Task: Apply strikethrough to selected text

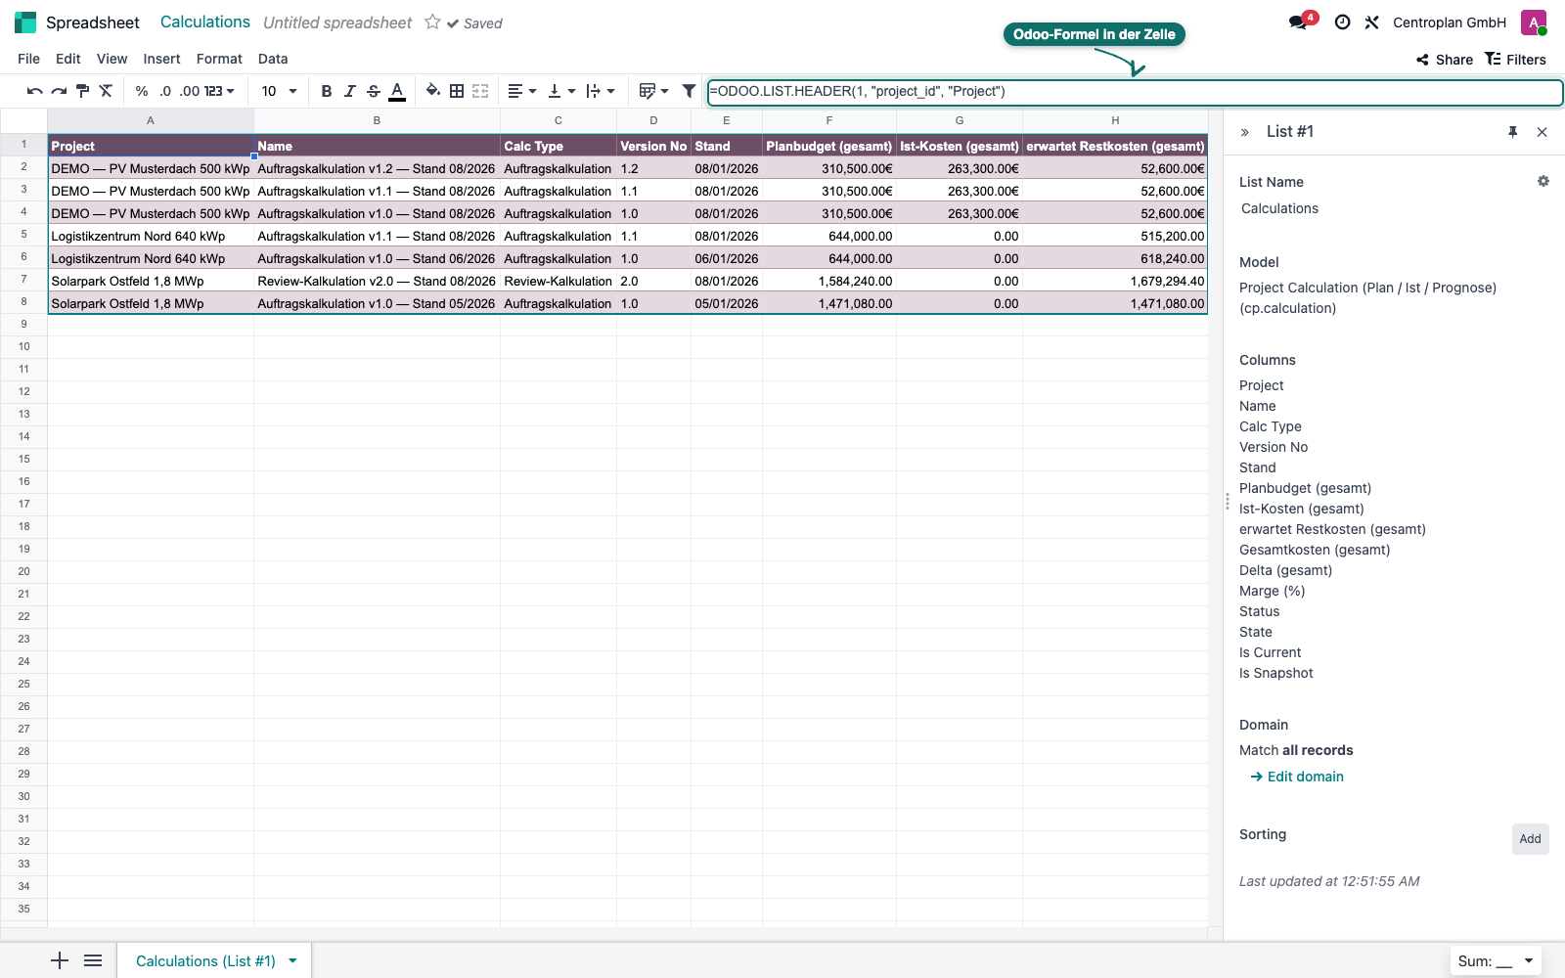Action: [373, 91]
